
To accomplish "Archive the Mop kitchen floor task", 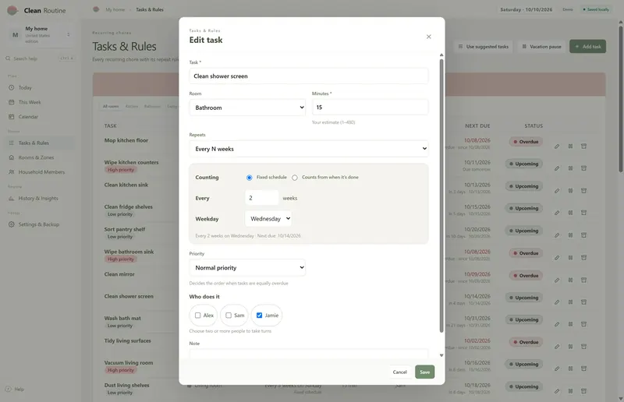I will (x=583, y=146).
